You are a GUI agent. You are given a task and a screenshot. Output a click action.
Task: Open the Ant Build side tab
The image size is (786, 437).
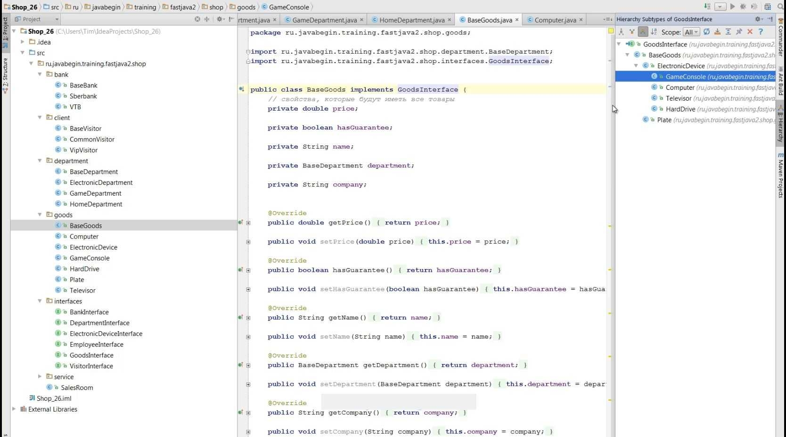pos(781,80)
